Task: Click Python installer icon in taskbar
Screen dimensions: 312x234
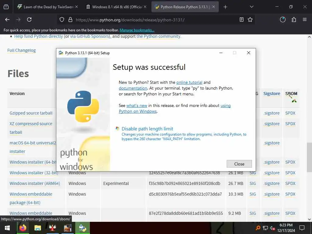Action: pyautogui.click(x=82, y=228)
